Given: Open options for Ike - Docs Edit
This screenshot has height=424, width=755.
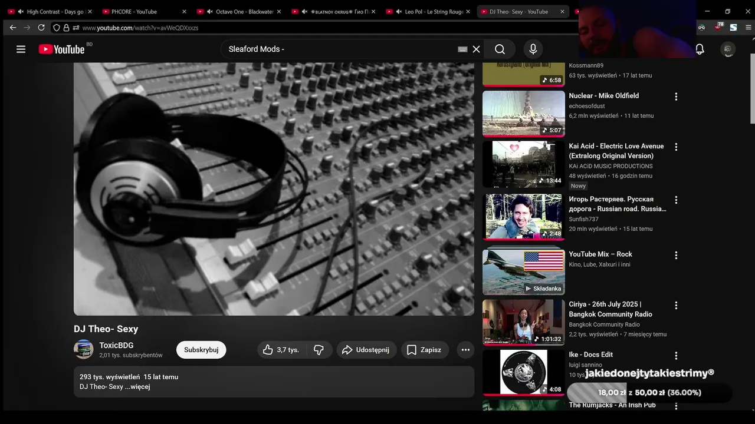Looking at the screenshot, I should (x=676, y=356).
